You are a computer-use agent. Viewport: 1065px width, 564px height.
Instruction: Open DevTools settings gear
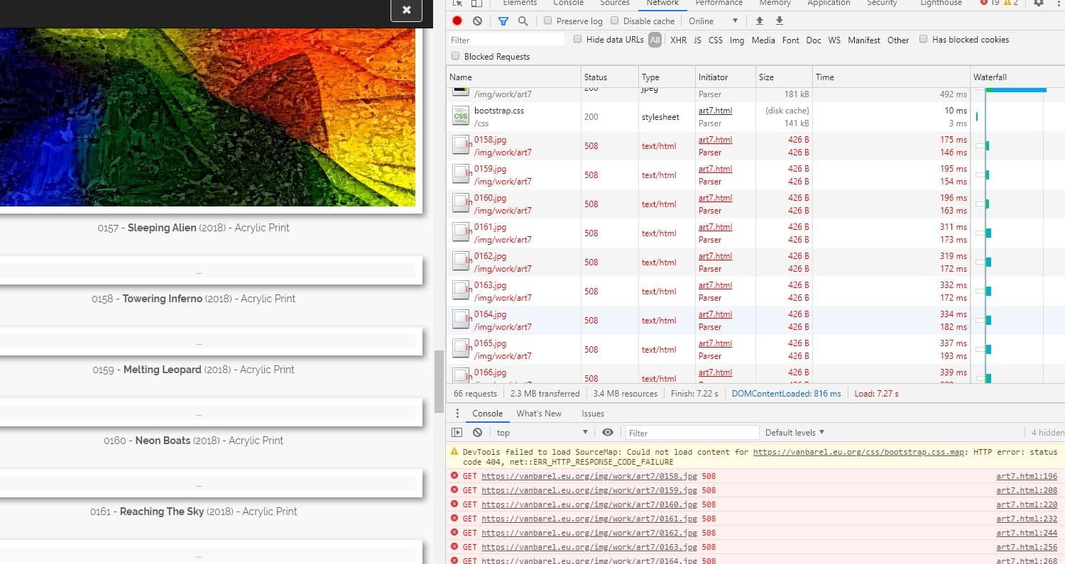pos(1039,4)
